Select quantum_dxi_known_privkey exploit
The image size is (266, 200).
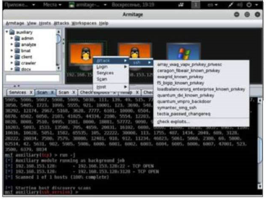[x=201, y=95]
